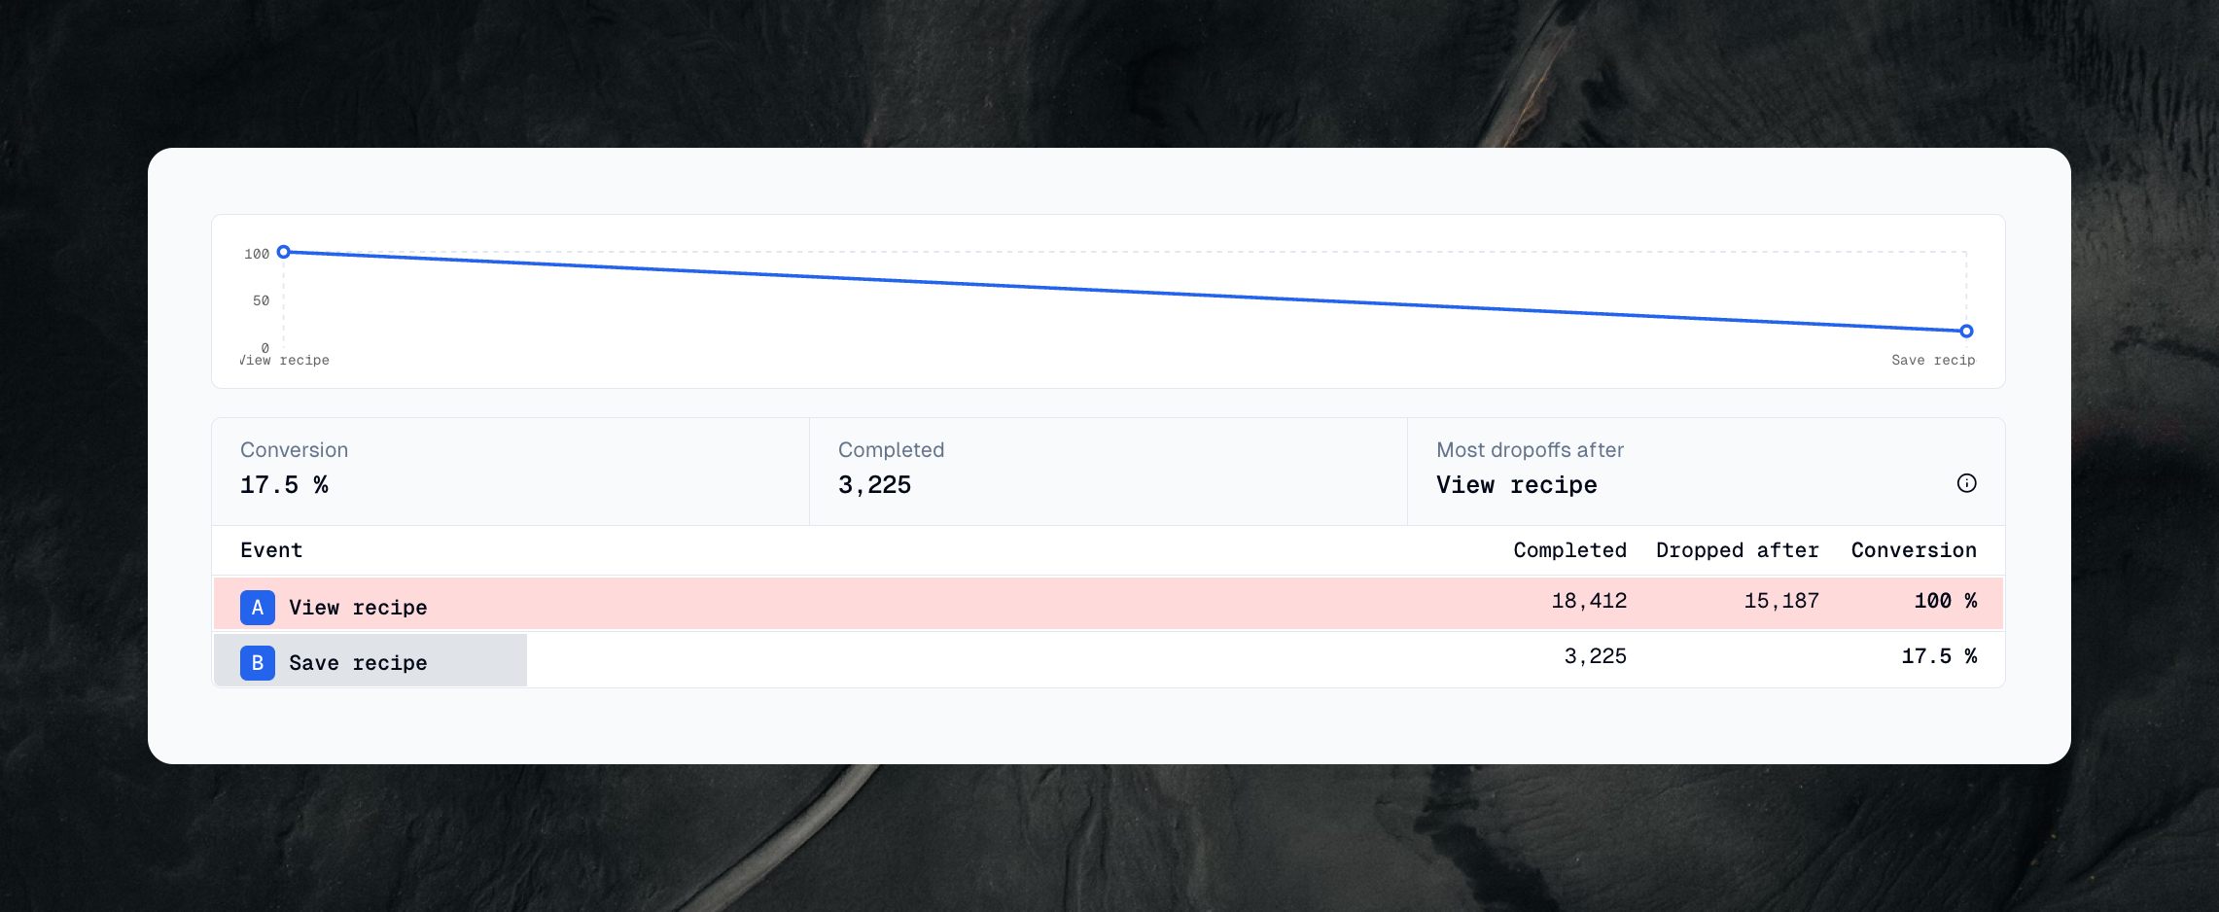Click the 15,187 dropped after value
2219x912 pixels.
pos(1780,601)
